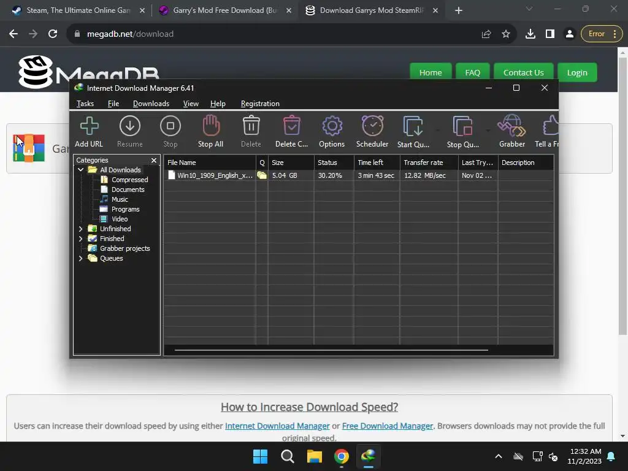Image resolution: width=628 pixels, height=471 pixels.
Task: Reload the megadb.net page
Action: click(53, 34)
